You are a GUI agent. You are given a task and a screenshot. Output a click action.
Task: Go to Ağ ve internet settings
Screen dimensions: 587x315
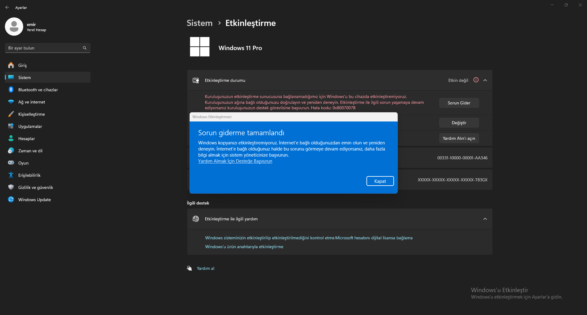[48, 102]
